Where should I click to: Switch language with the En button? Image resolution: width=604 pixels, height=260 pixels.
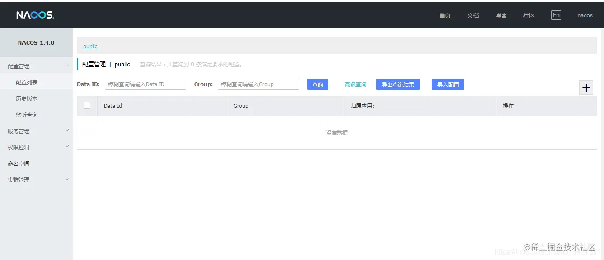(x=556, y=15)
